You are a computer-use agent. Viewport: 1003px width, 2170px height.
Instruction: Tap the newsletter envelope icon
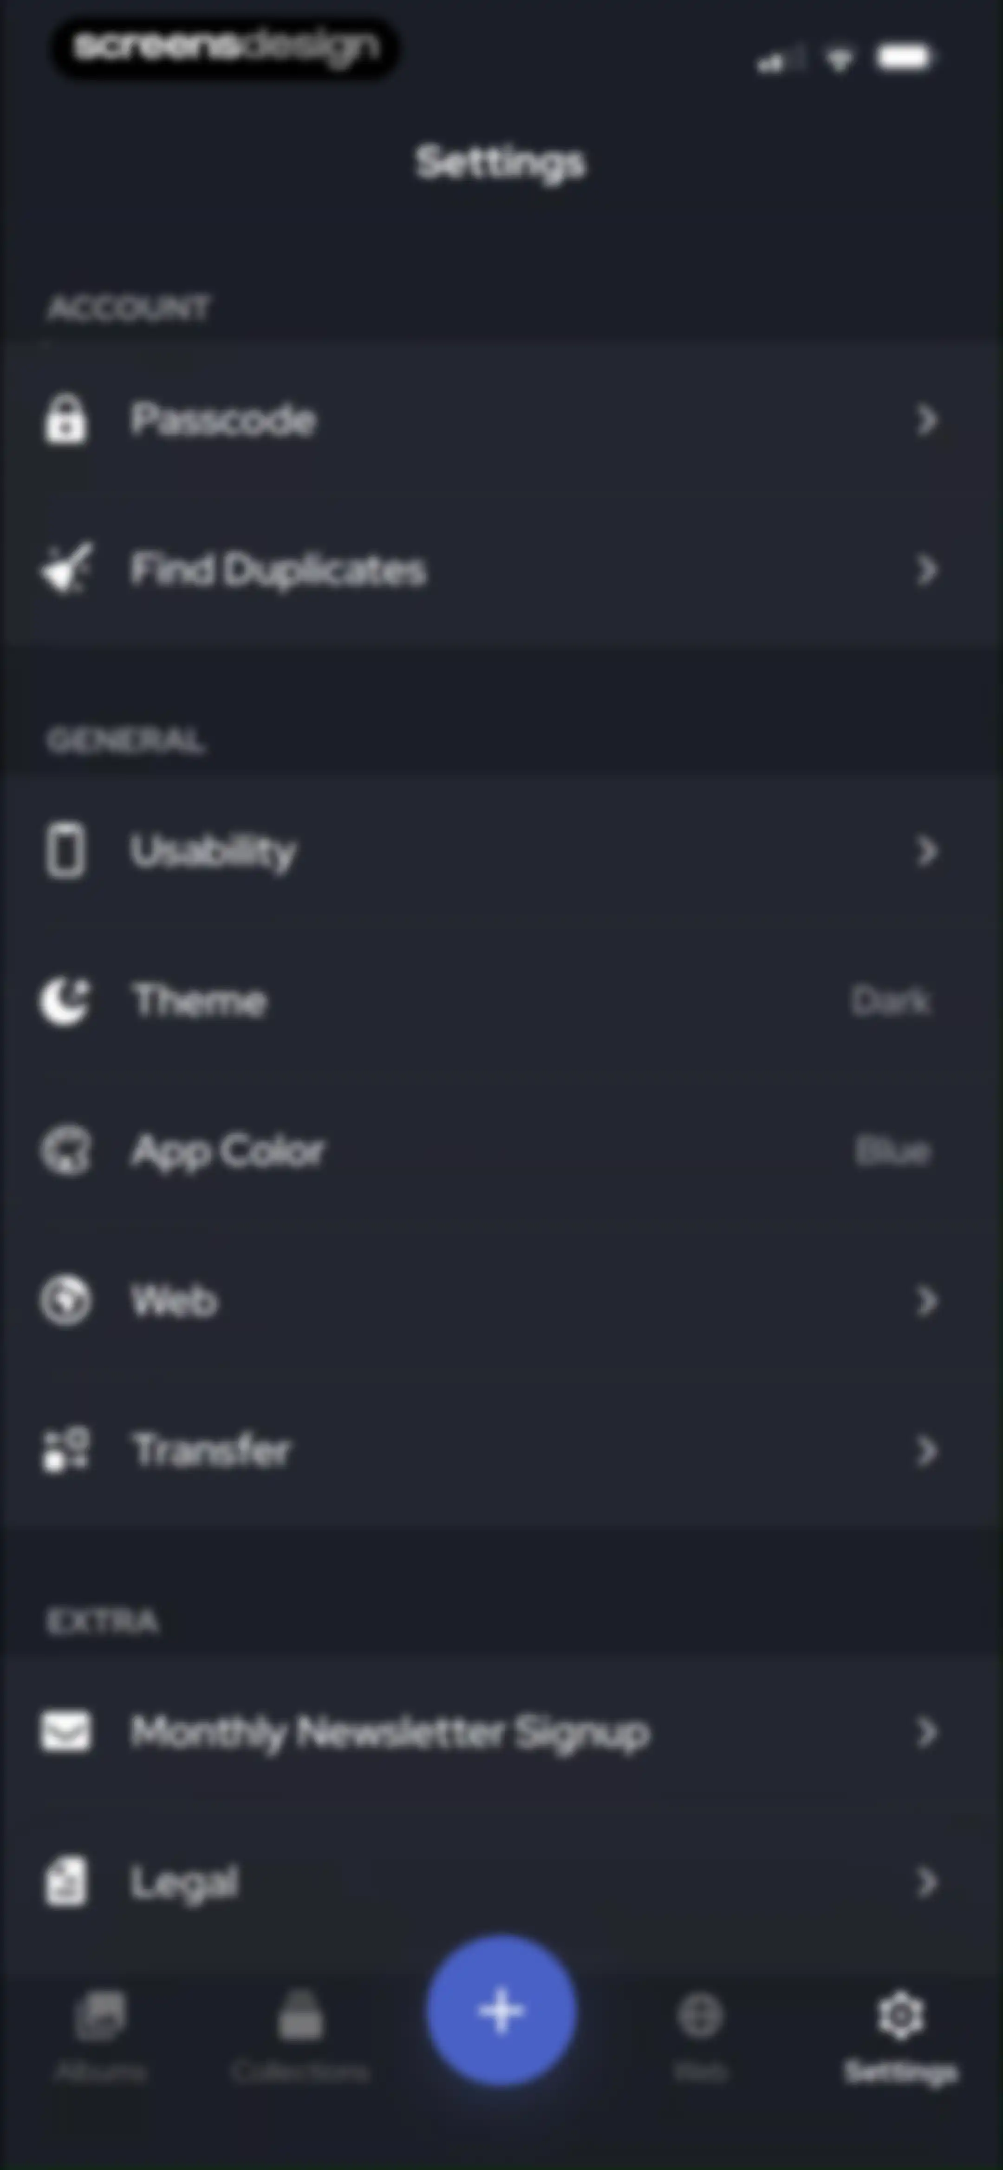(x=65, y=1732)
